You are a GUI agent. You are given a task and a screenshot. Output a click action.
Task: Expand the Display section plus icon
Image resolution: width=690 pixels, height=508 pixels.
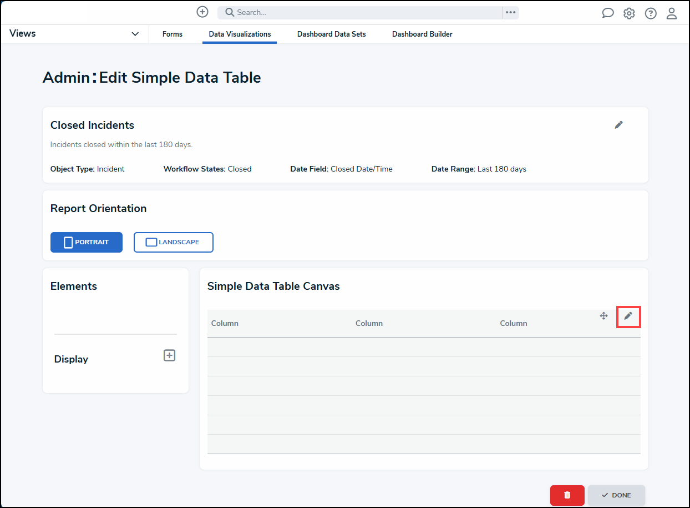pos(170,355)
